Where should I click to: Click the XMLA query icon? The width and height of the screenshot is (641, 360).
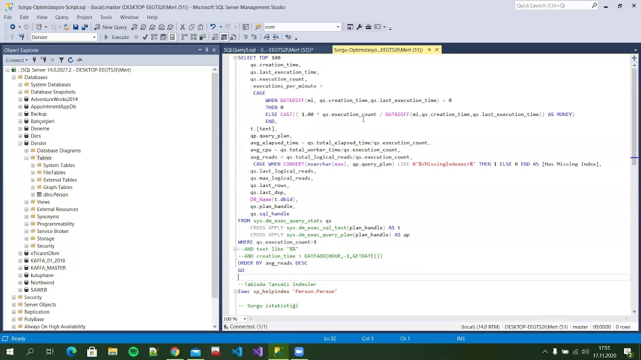tap(161, 27)
